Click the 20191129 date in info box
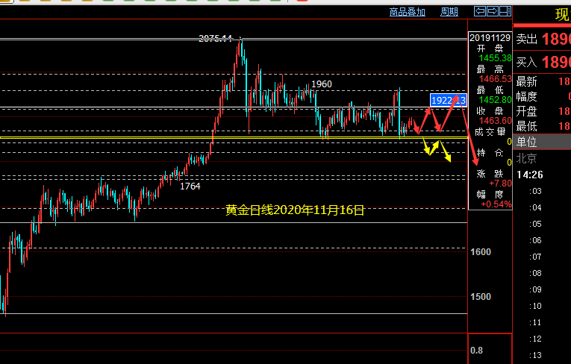This screenshot has height=364, width=571. pyautogui.click(x=490, y=38)
